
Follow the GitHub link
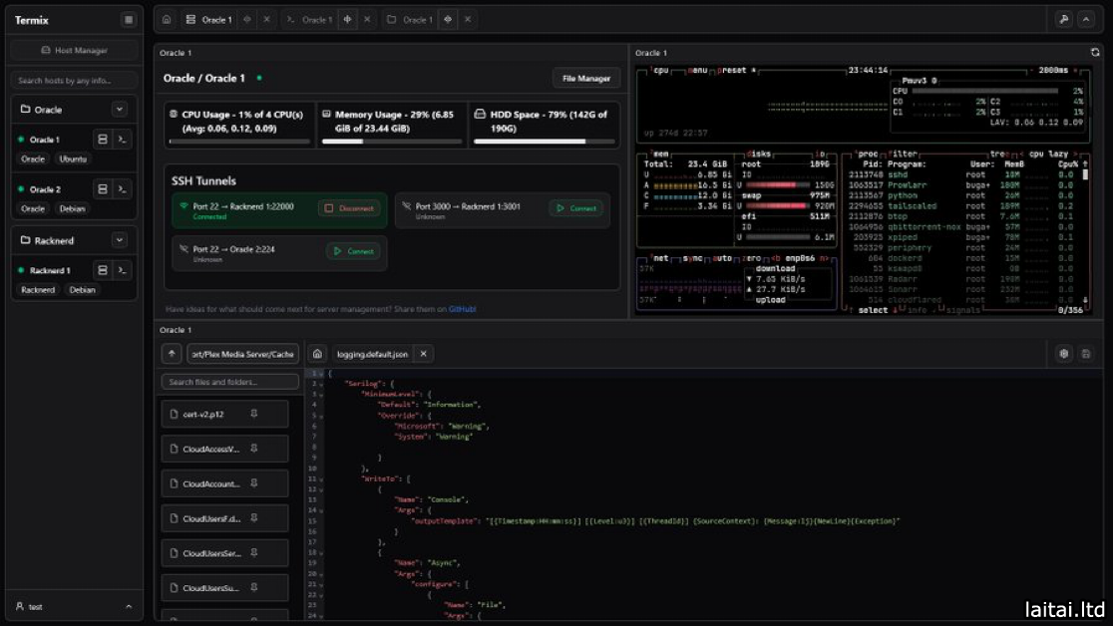(462, 309)
